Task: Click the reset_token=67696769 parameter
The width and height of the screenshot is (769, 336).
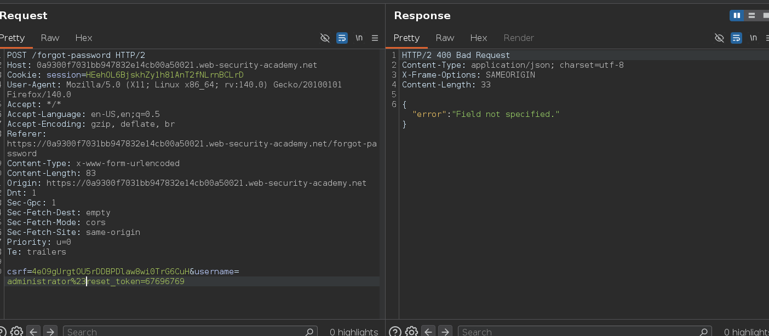Action: (136, 281)
